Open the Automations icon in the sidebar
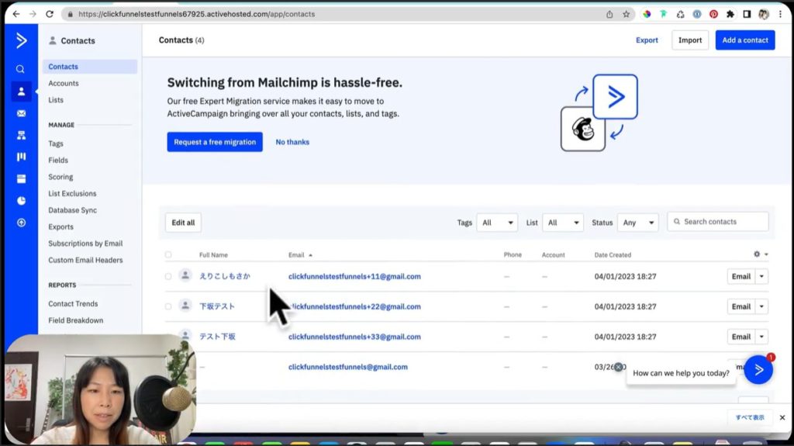 point(21,135)
